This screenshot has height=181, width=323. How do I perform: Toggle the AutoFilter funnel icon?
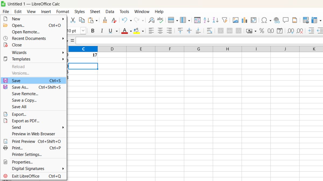tap(224, 20)
